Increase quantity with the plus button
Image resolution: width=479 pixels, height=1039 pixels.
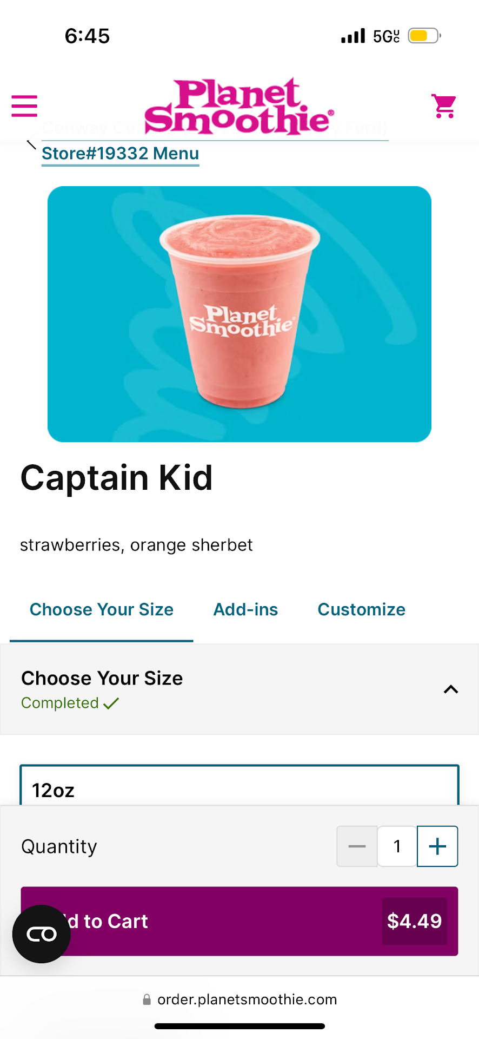pos(437,846)
